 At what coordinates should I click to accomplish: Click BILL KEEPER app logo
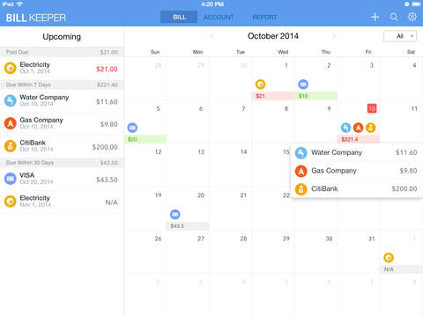(x=36, y=18)
